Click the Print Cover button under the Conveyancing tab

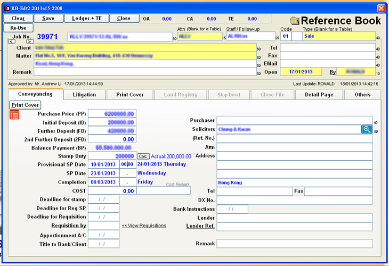[25, 105]
